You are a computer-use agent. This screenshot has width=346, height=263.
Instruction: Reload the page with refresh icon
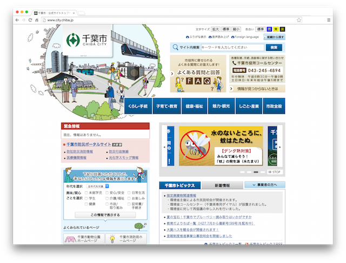click(x=30, y=20)
